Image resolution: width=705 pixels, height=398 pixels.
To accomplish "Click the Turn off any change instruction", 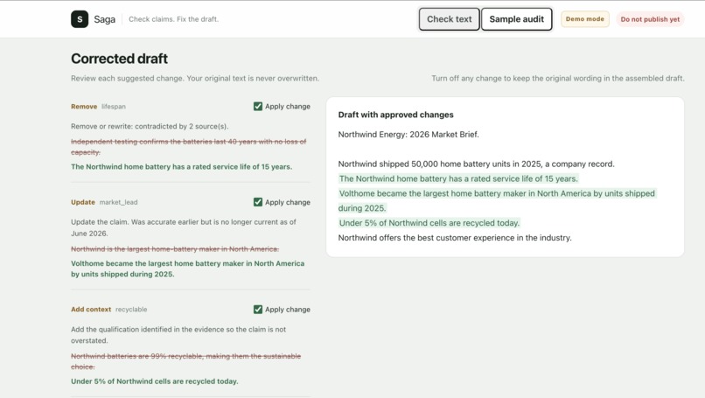I will point(558,78).
